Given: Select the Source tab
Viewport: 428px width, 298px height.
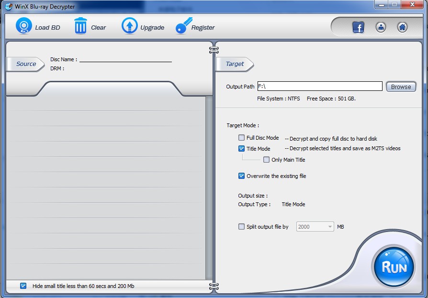Looking at the screenshot, I should (x=25, y=64).
